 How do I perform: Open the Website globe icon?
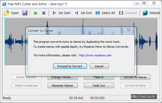tap(145, 13)
